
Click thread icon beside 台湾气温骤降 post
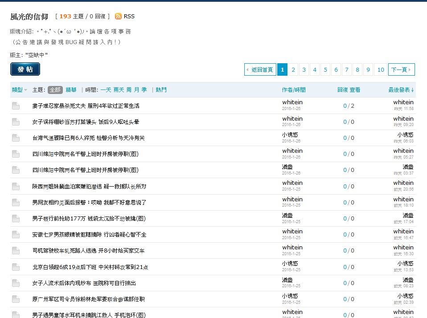[16, 138]
